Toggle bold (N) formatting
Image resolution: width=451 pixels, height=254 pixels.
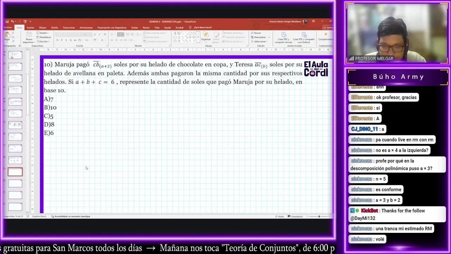coord(57,40)
